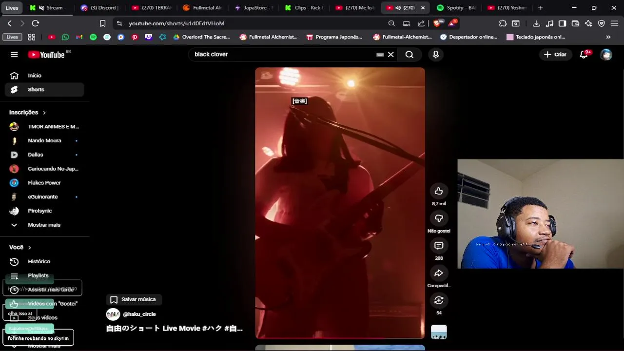The height and width of the screenshot is (351, 624).
Task: Click Salvar música button
Action: pyautogui.click(x=134, y=299)
